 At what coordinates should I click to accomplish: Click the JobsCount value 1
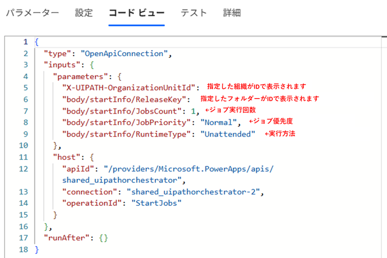point(193,110)
